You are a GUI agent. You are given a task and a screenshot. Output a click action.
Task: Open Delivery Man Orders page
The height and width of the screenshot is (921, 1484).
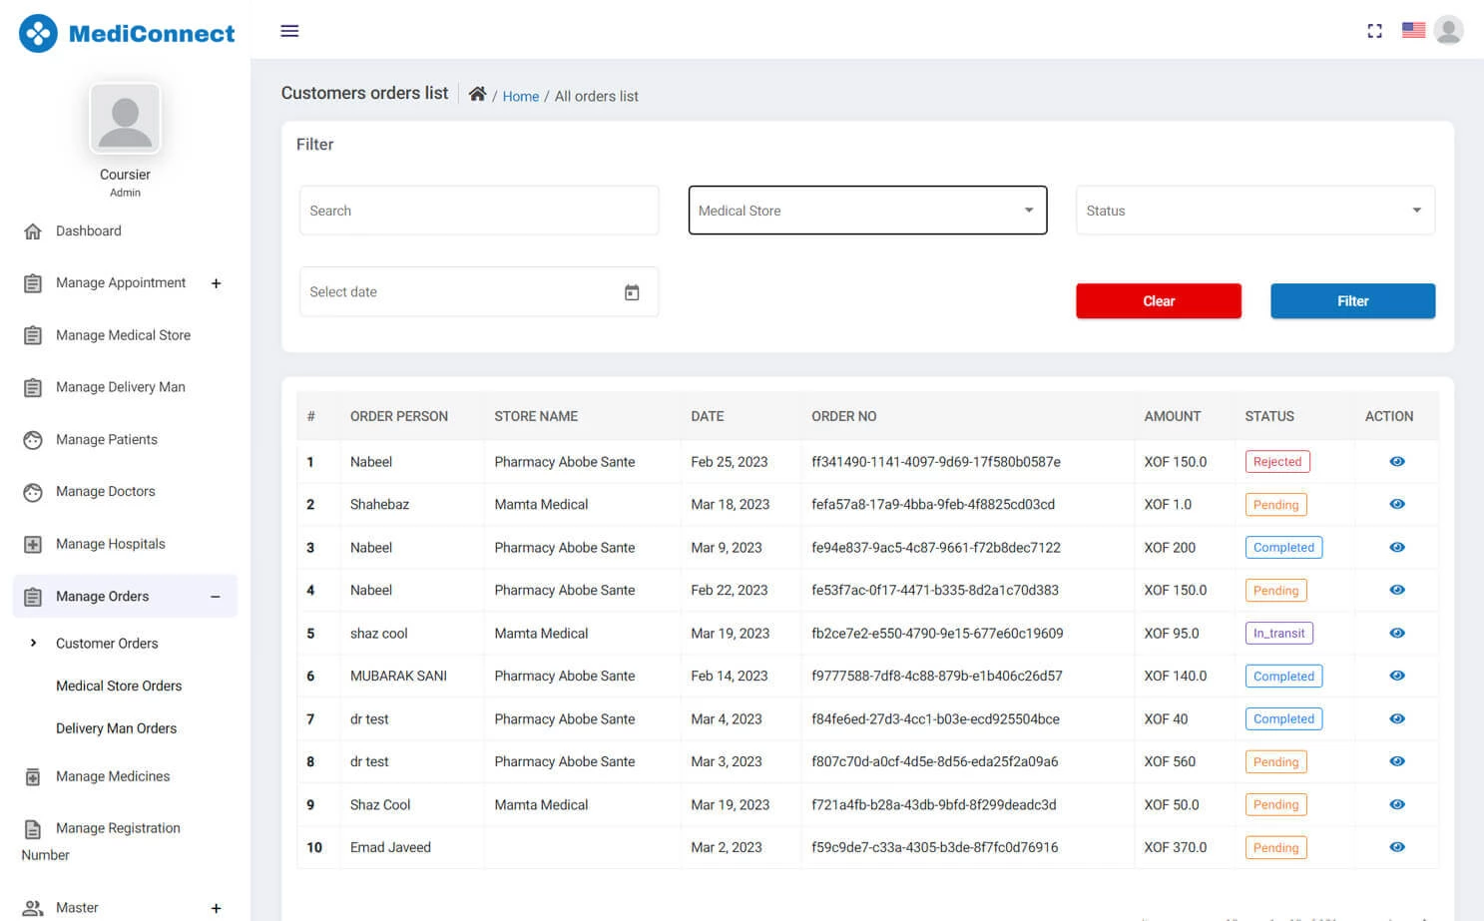click(x=116, y=727)
